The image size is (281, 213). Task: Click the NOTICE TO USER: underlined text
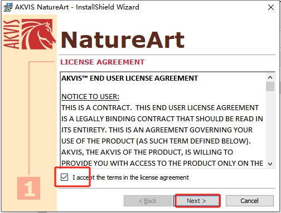click(x=90, y=97)
